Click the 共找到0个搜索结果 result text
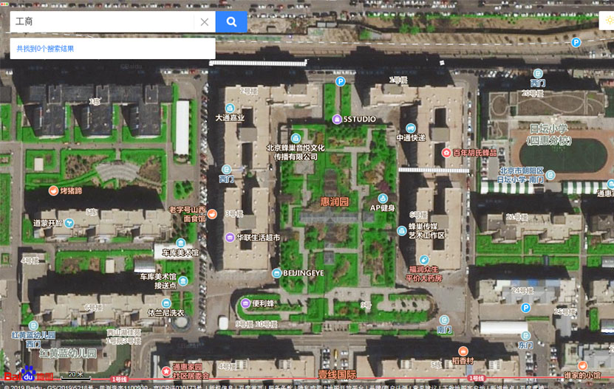This screenshot has height=389, width=614. (45, 49)
